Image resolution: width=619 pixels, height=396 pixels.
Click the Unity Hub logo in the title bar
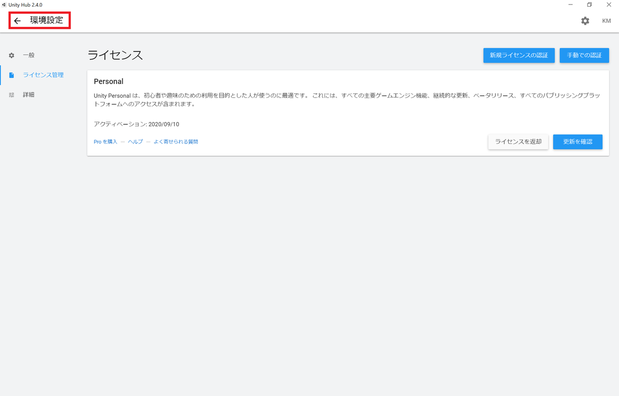[x=5, y=5]
